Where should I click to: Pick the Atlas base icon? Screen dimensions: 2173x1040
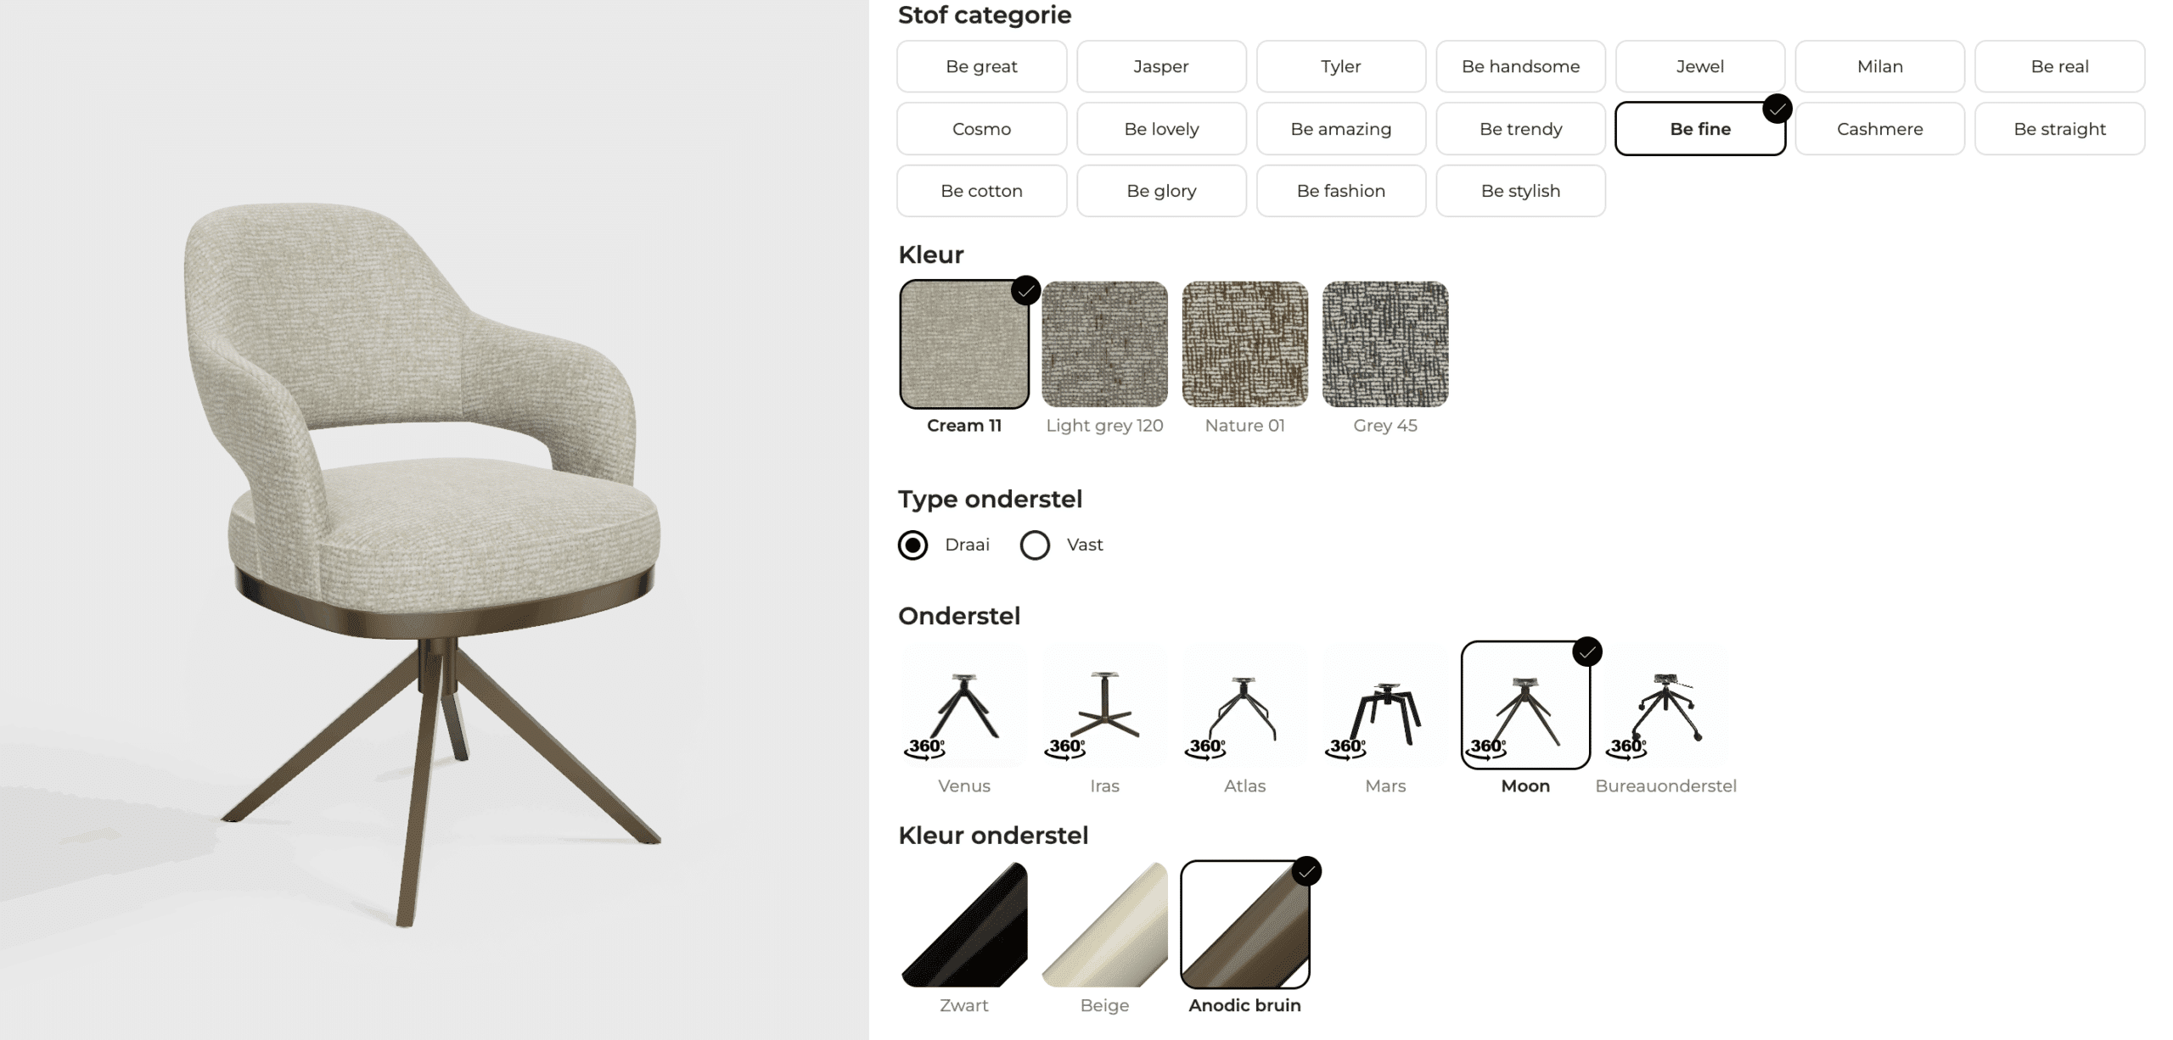[x=1244, y=705]
